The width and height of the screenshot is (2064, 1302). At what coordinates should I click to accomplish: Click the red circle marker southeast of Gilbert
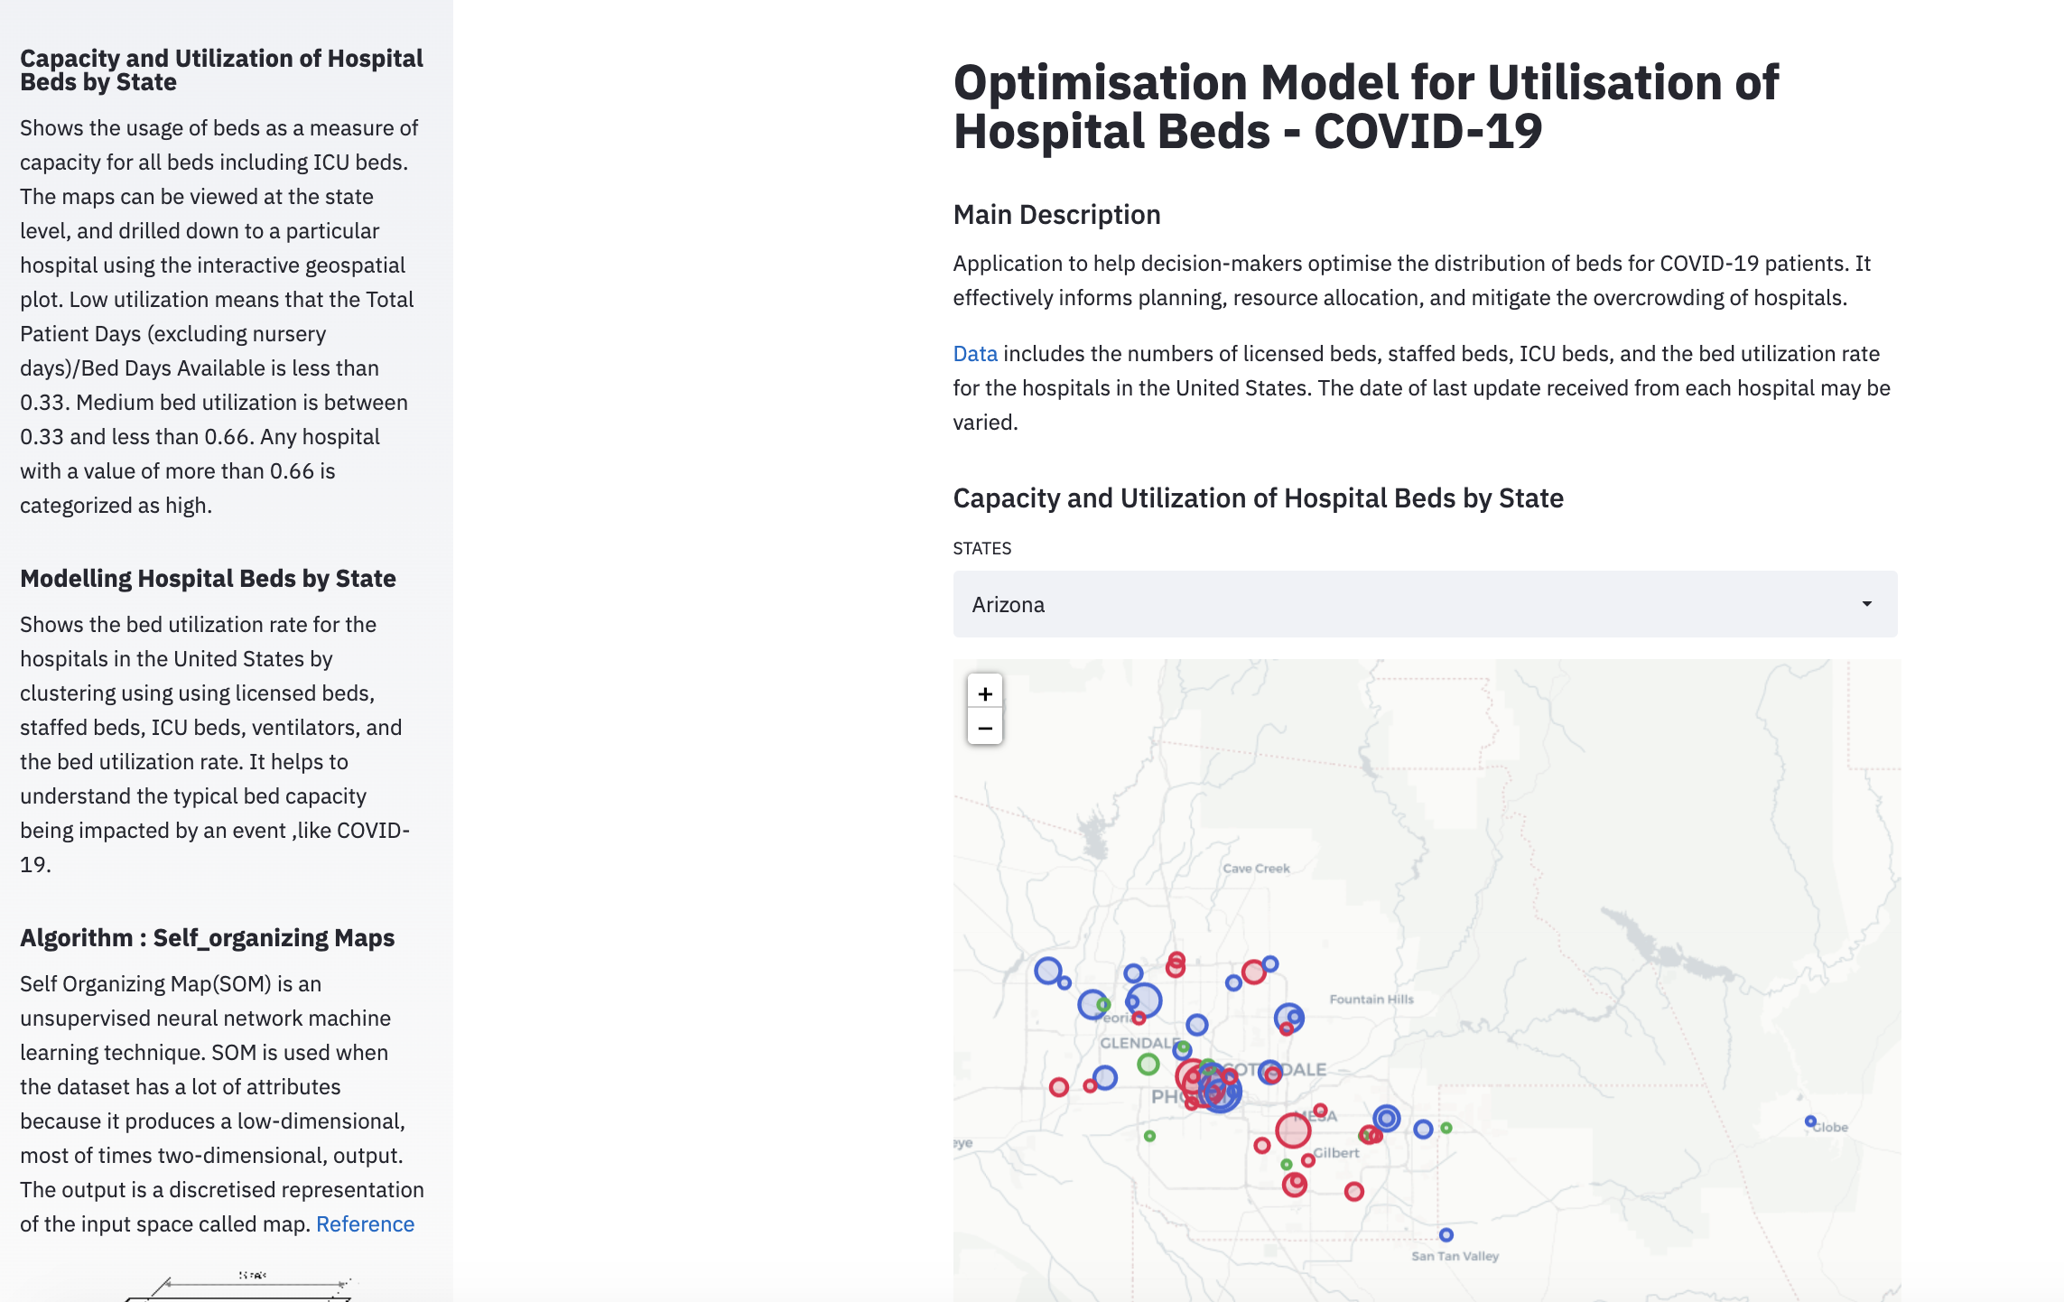pyautogui.click(x=1353, y=1192)
